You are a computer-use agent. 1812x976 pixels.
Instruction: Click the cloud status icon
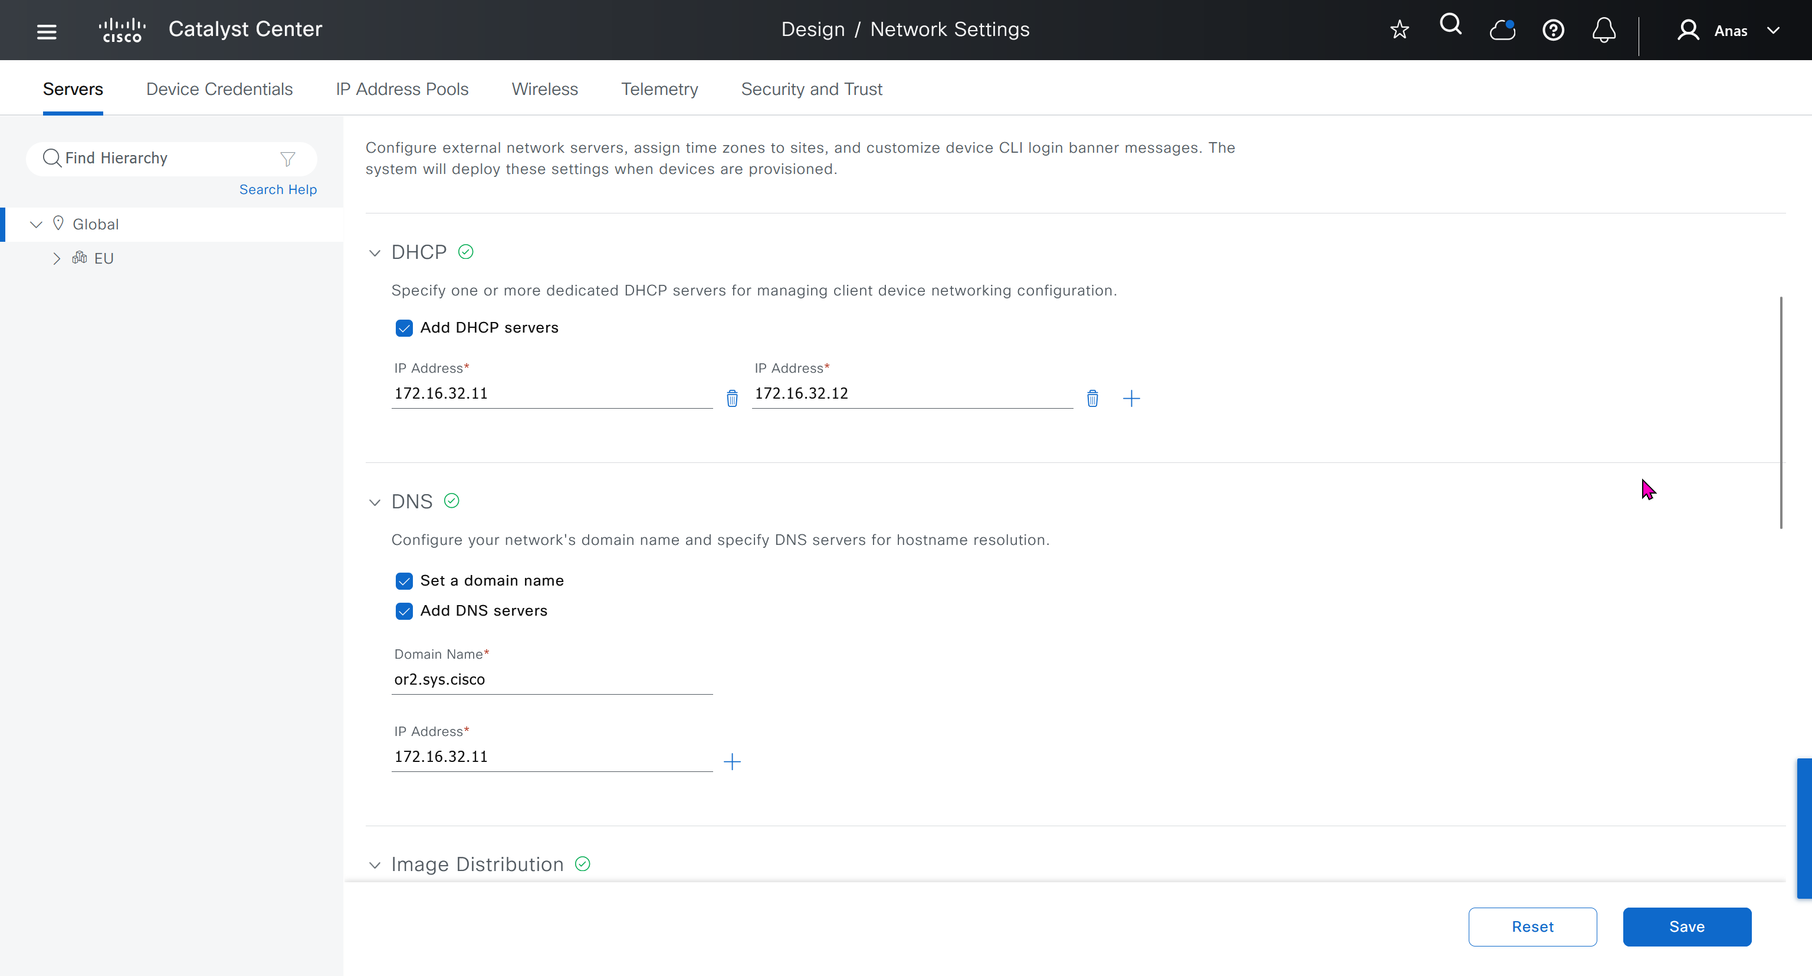pos(1502,30)
